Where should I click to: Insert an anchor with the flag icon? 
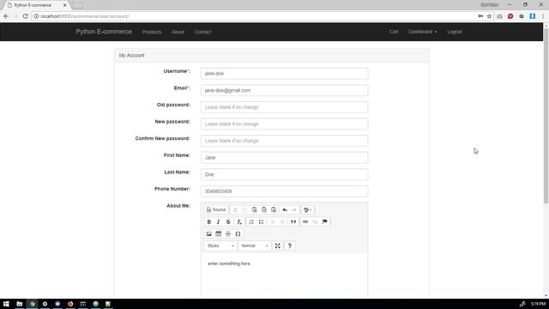pos(325,221)
